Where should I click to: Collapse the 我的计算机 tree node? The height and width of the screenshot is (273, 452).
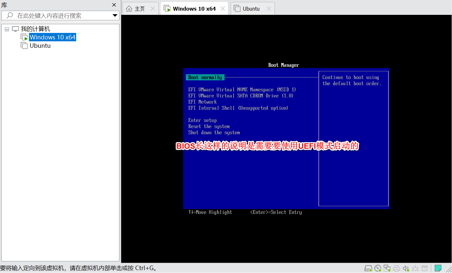pyautogui.click(x=7, y=29)
